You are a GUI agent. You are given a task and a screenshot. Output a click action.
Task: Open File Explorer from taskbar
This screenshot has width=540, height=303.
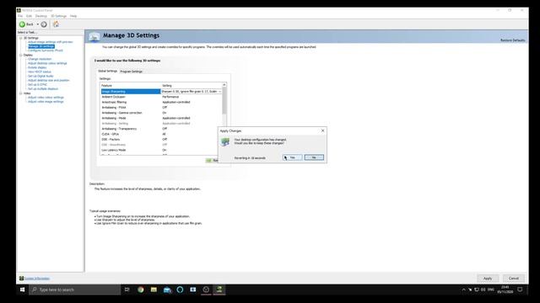154,290
